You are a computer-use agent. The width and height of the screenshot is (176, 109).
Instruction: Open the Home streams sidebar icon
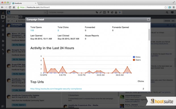point(3,17)
